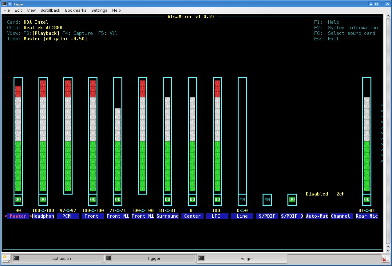Switch to F4 Capture view
The height and width of the screenshot is (266, 392).
tap(77, 33)
